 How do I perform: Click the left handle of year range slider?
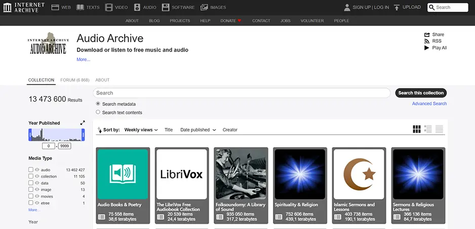[x=30, y=134]
